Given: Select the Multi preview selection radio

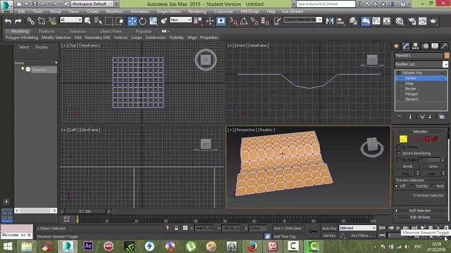Looking at the screenshot, I should pyautogui.click(x=433, y=186).
